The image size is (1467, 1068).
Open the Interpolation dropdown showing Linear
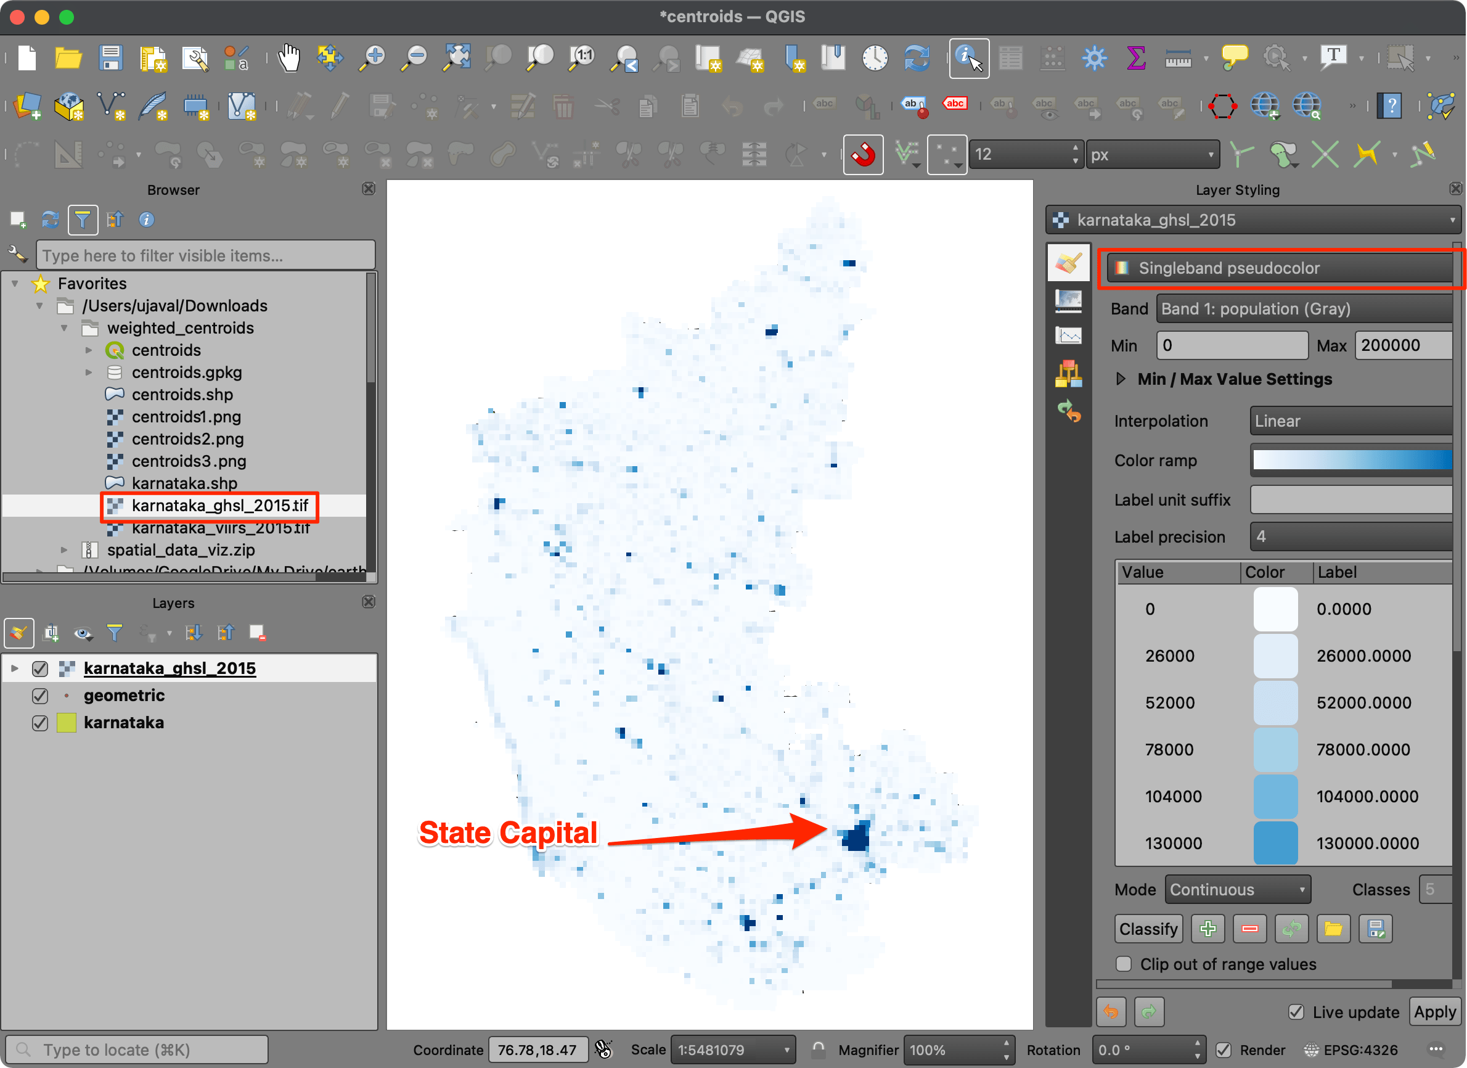click(x=1351, y=421)
